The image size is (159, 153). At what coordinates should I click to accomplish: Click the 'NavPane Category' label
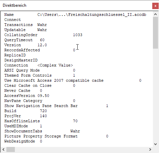(x=23, y=101)
